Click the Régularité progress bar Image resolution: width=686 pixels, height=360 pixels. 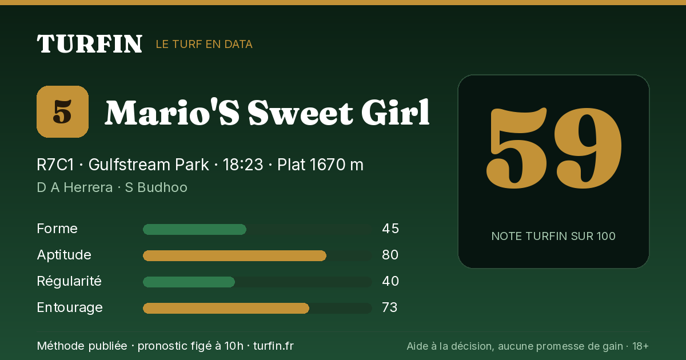pos(257,282)
